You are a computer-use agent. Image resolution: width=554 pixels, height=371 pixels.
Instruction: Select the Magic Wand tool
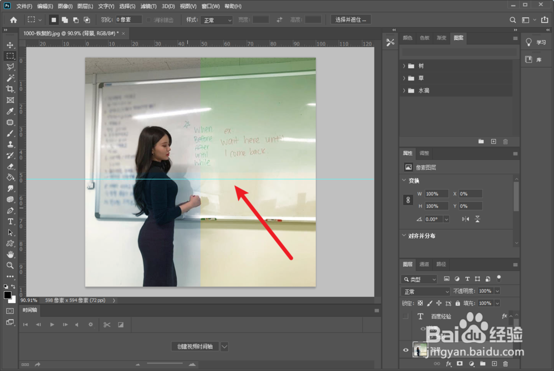[10, 78]
